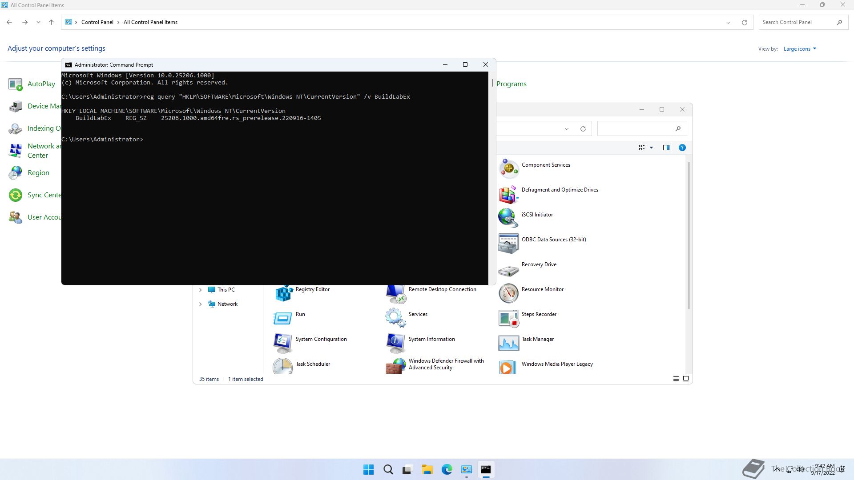Open Sync Center icon
Viewport: 854px width, 480px height.
click(15, 195)
